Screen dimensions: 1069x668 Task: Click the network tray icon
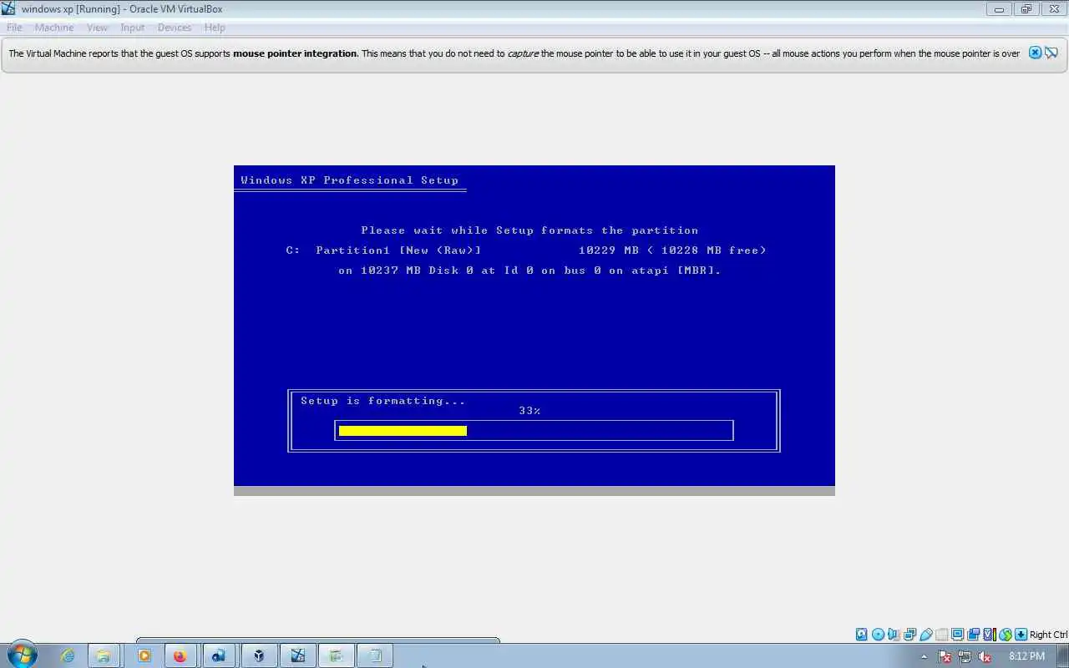pyautogui.click(x=965, y=656)
